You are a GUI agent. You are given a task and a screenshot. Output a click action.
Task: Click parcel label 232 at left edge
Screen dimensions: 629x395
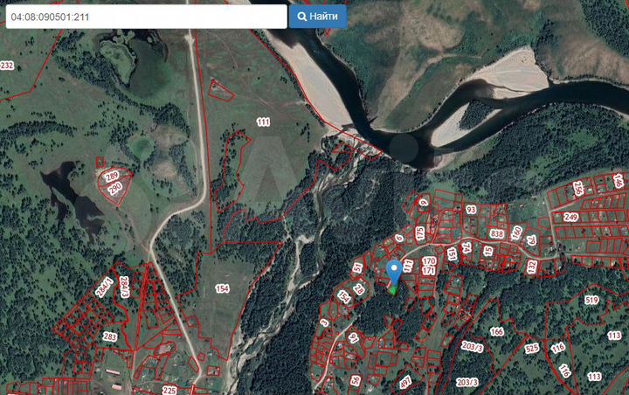pyautogui.click(x=7, y=66)
